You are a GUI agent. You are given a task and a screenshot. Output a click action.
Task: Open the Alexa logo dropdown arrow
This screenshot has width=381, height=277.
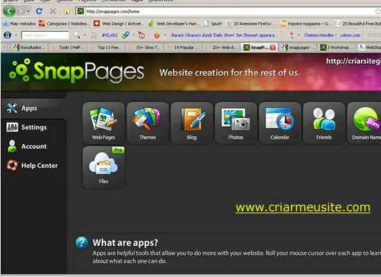coord(16,35)
